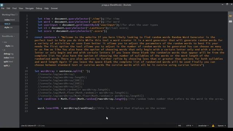Viewport: 233px width, 131px height.
Task: Click line number 10 in the gutter
Action: pyautogui.click(x=26, y=71)
